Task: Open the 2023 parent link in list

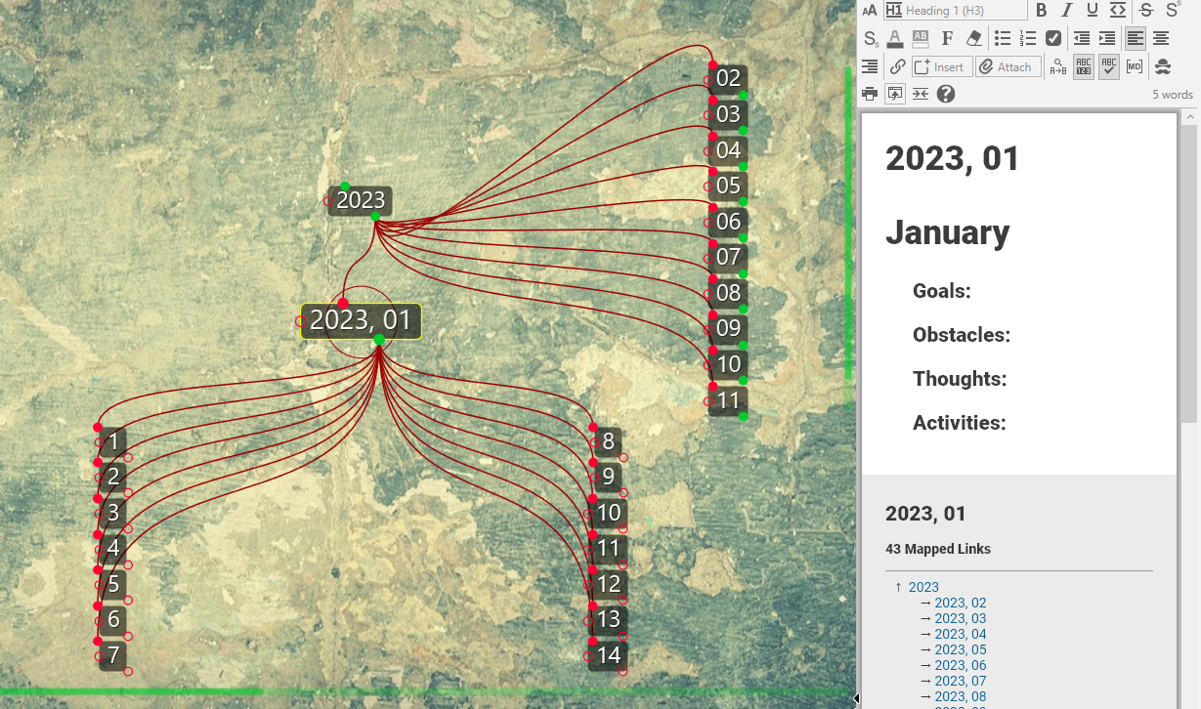Action: coord(923,587)
